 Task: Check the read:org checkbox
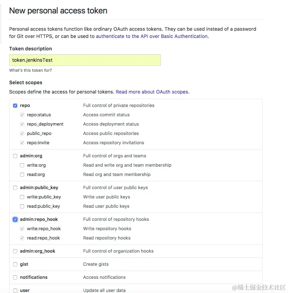pos(22,174)
